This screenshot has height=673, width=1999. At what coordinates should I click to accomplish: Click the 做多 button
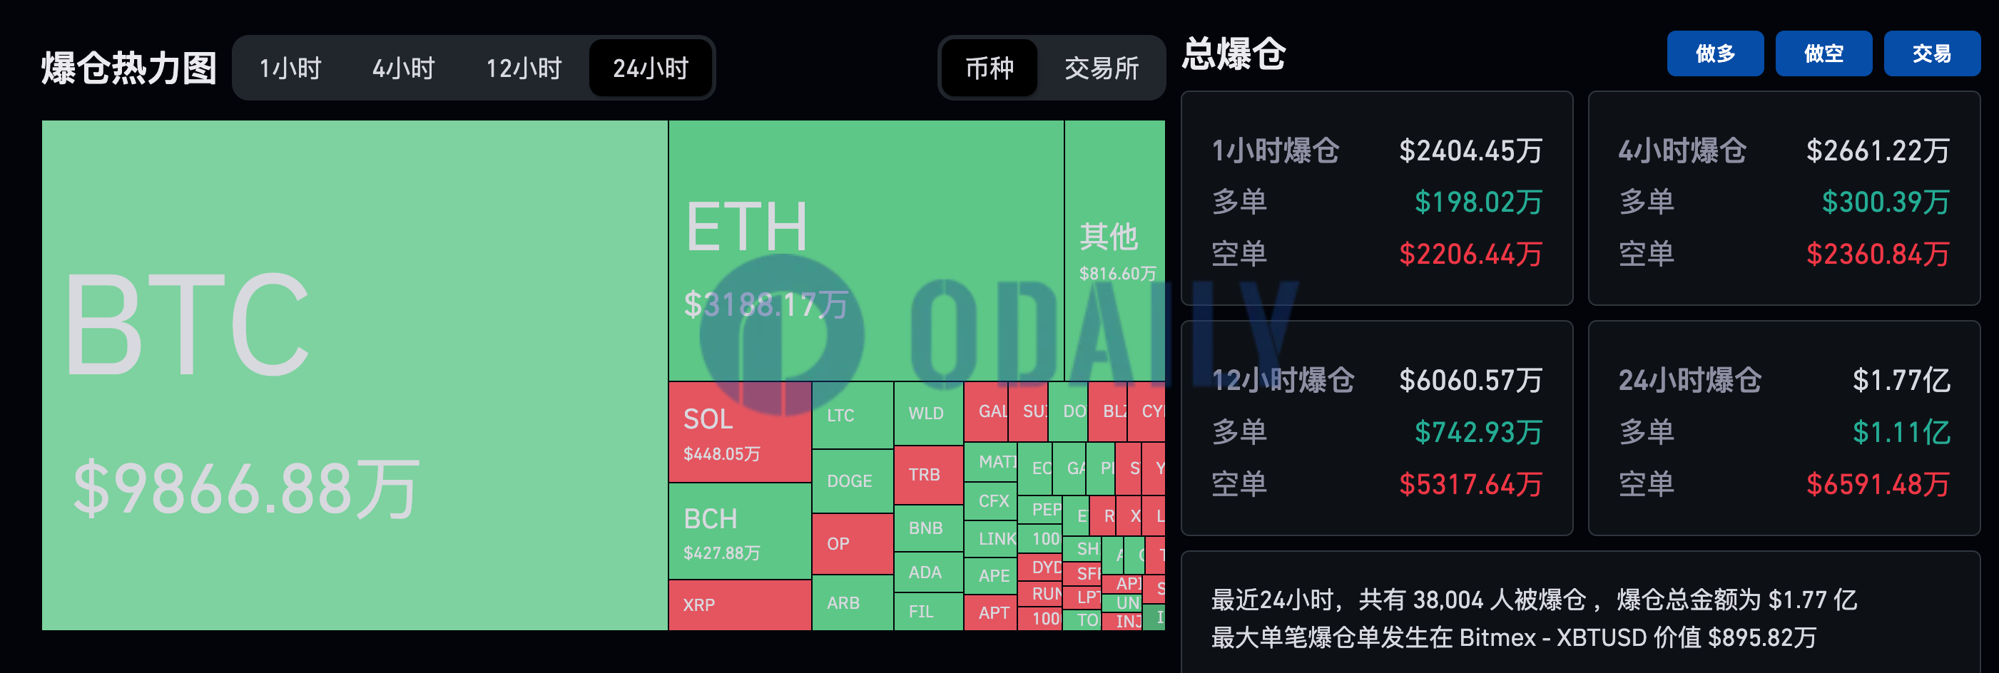tap(1715, 53)
